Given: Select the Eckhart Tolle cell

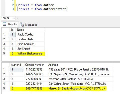Looking at the screenshot, I should (30, 39).
